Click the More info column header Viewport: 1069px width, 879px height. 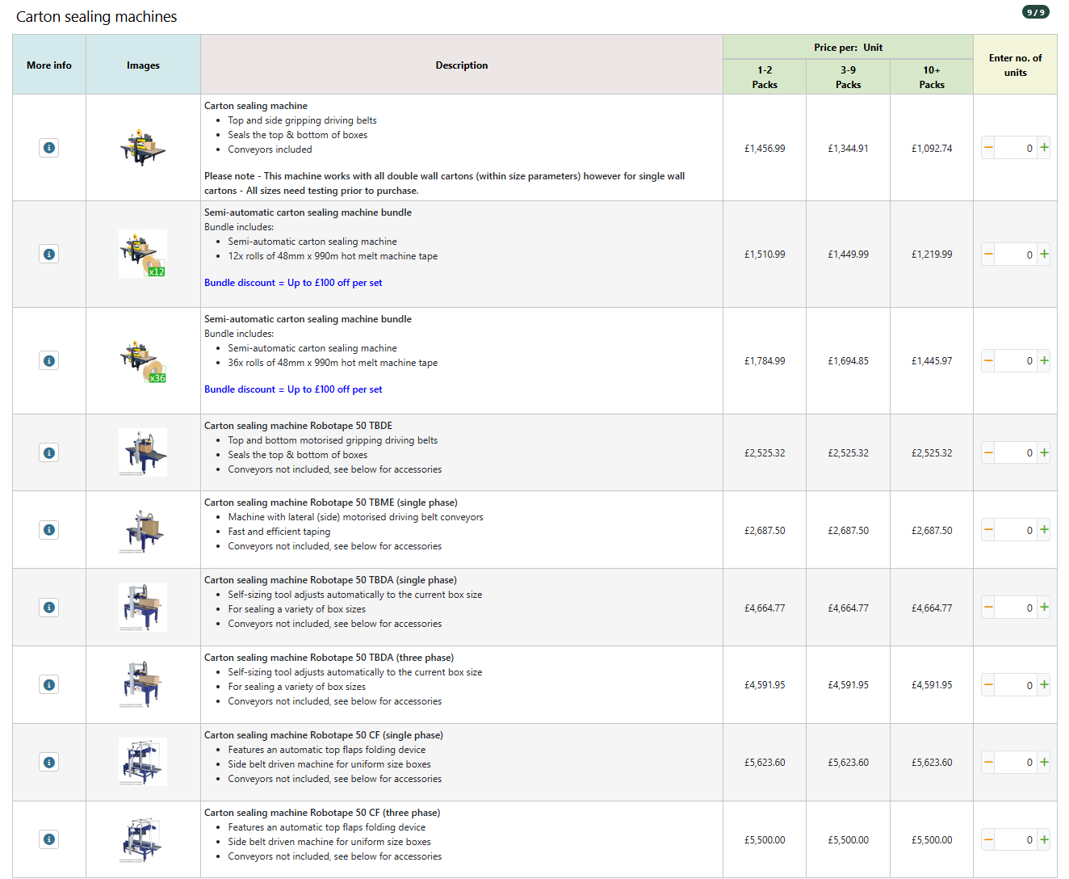49,65
